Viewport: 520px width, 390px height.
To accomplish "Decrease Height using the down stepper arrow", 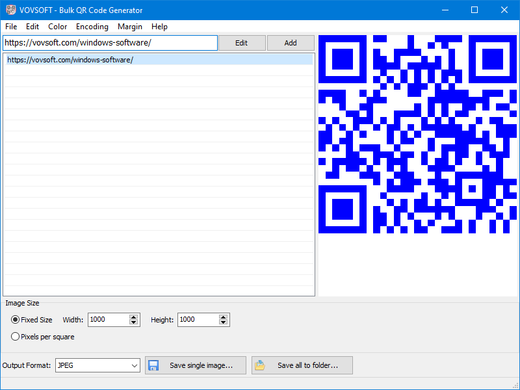I will (x=223, y=322).
